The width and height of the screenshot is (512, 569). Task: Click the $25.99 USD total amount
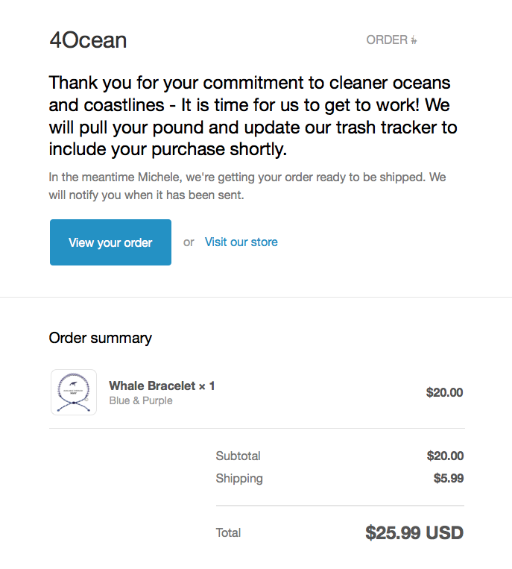pyautogui.click(x=414, y=532)
